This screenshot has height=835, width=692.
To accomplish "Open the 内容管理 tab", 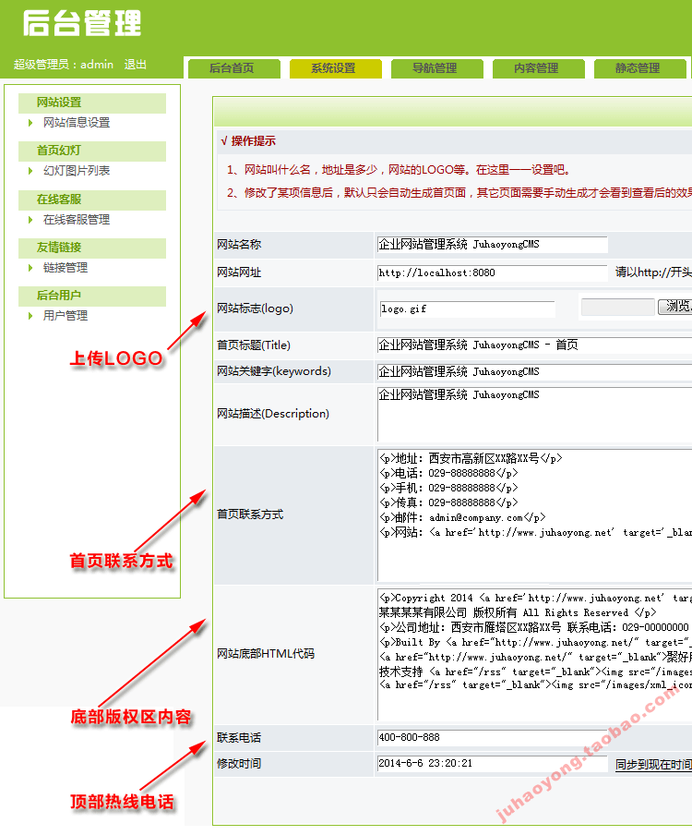I will pyautogui.click(x=539, y=68).
